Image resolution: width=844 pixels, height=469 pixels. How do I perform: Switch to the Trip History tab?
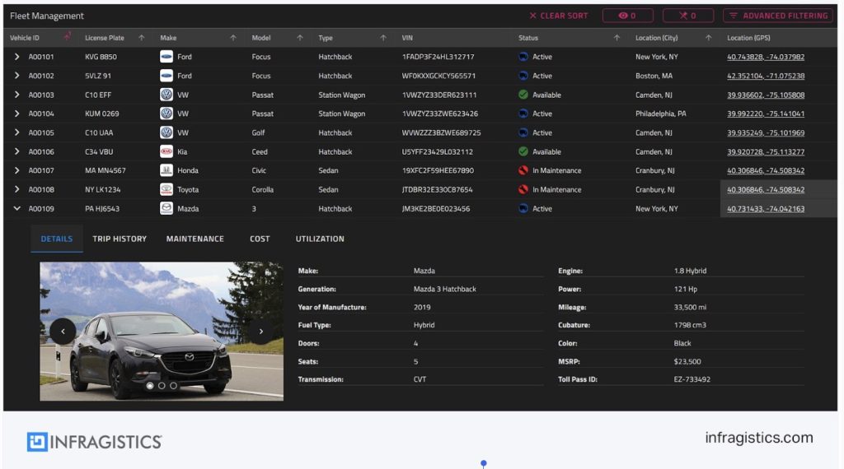click(120, 239)
